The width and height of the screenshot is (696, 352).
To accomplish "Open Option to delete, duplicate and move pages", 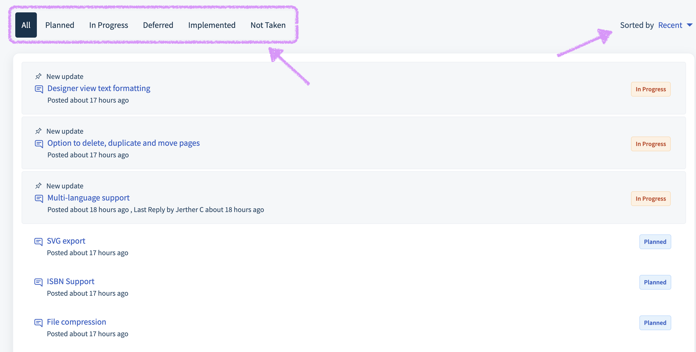I will [x=123, y=143].
